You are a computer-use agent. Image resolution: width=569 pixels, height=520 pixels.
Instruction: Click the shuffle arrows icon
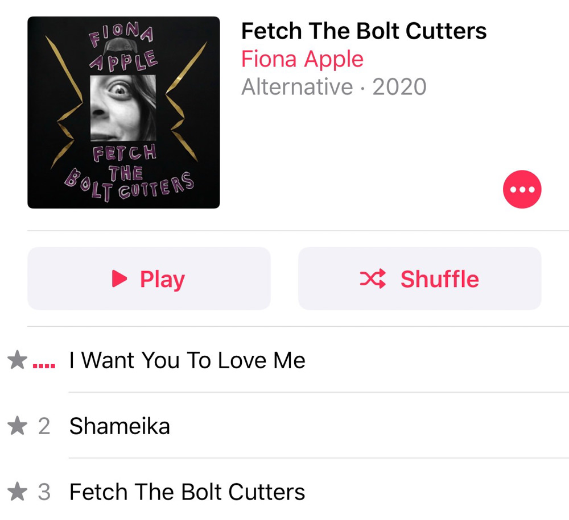[x=373, y=278]
